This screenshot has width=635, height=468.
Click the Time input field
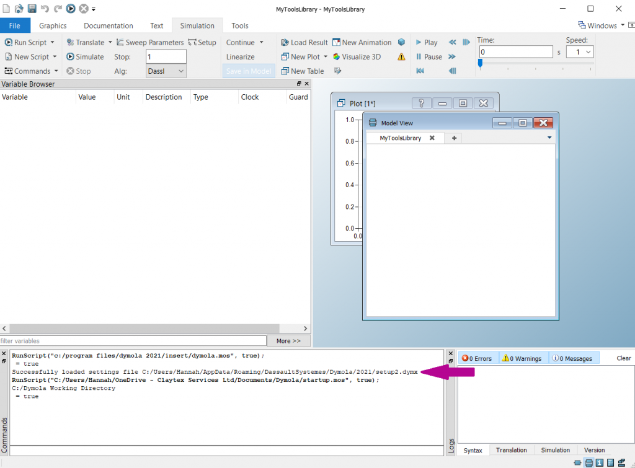coord(516,52)
